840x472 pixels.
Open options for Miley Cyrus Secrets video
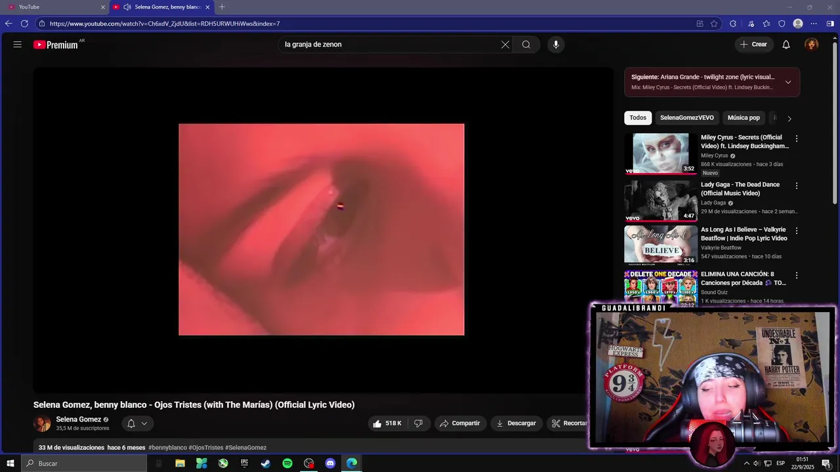(x=797, y=139)
